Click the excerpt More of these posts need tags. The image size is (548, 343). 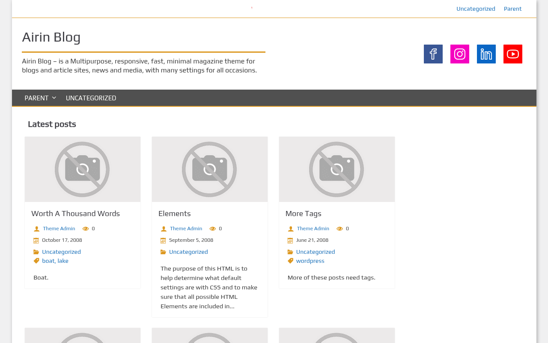(331, 277)
